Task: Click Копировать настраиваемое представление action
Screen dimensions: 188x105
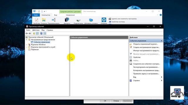Action: 146,70
